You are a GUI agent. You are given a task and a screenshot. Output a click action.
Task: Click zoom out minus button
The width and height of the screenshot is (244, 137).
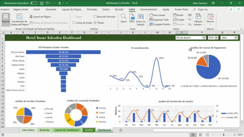pos(213,135)
